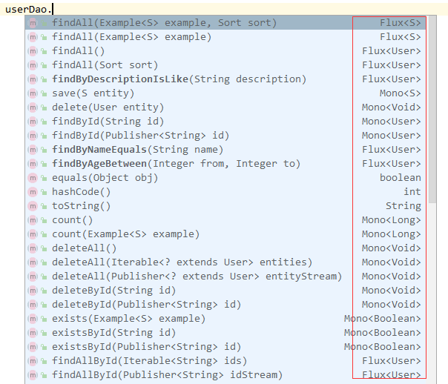
Task: Click method icon beside equals(Object obj)
Action: [33, 178]
